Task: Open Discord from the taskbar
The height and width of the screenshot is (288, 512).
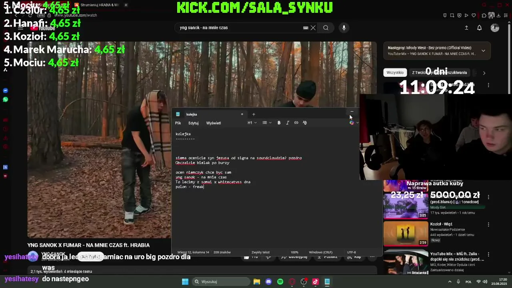Action: [268, 282]
